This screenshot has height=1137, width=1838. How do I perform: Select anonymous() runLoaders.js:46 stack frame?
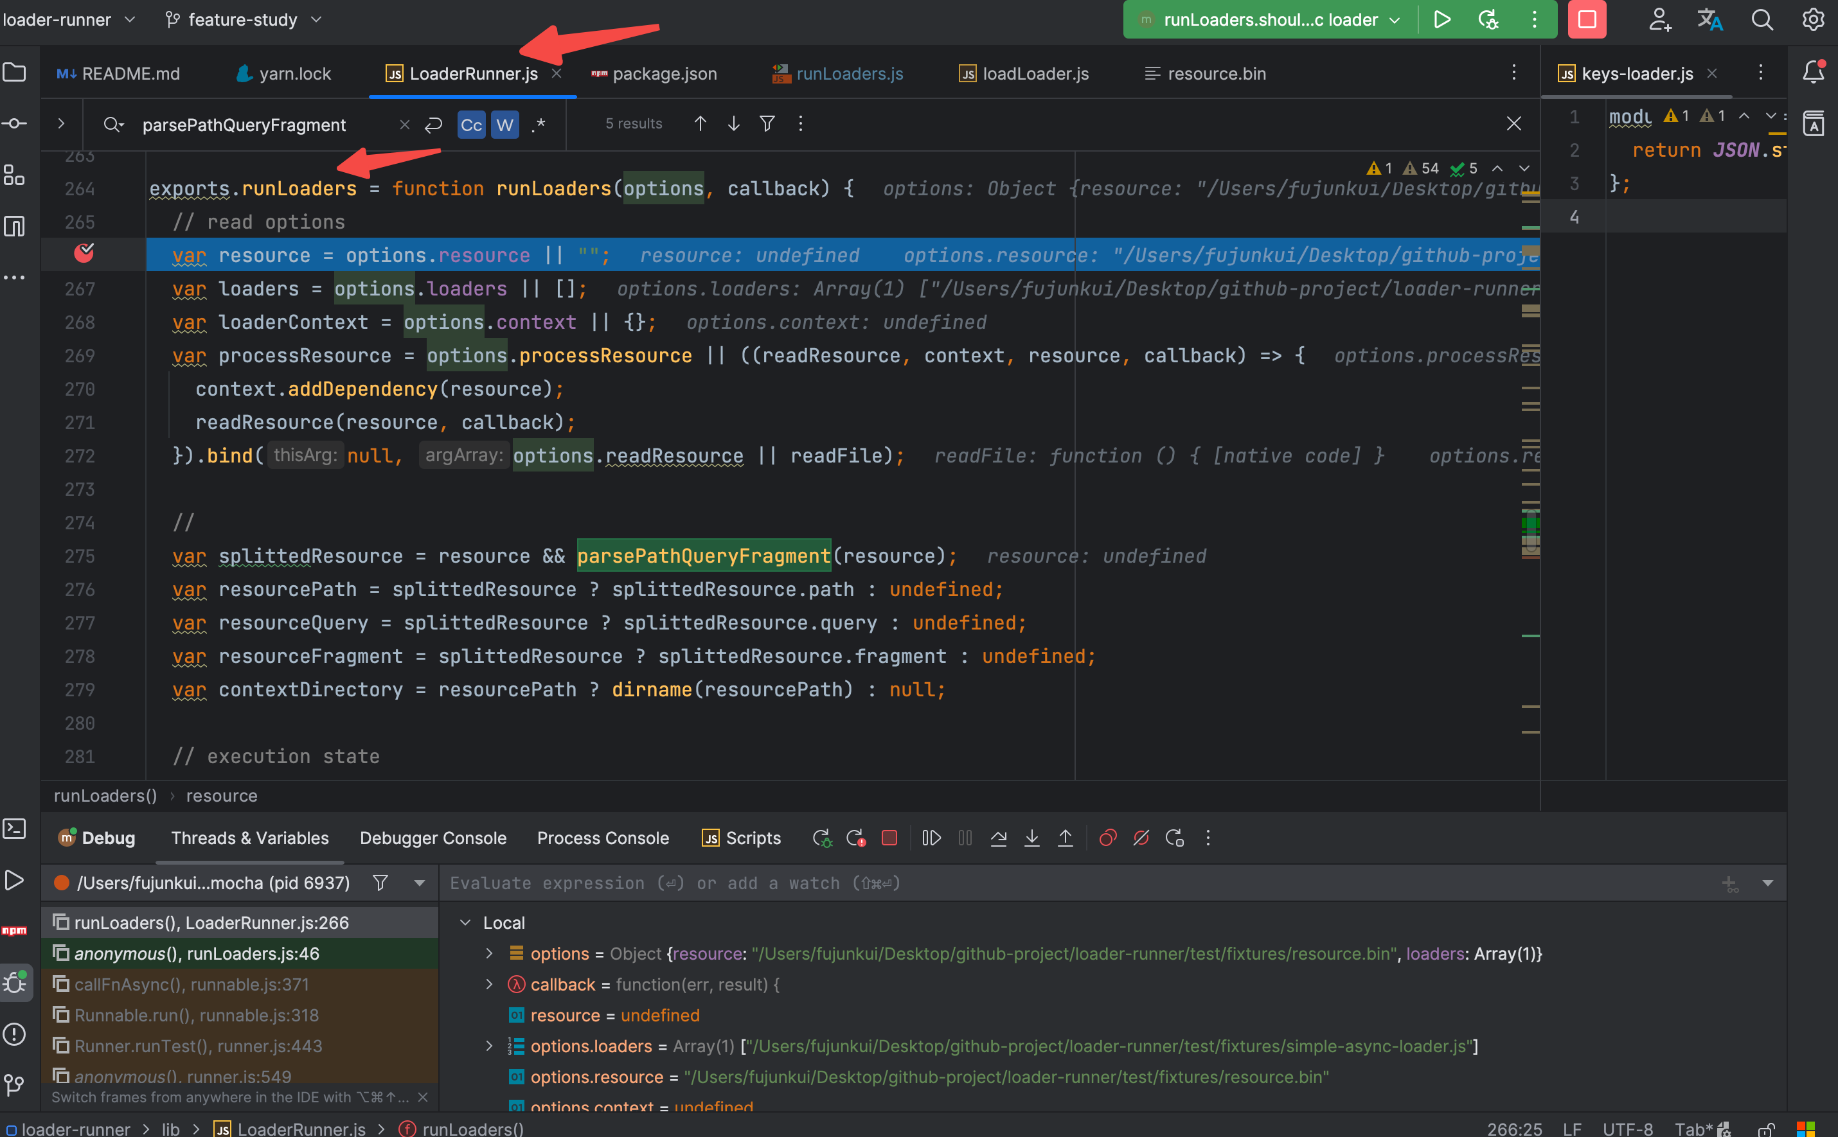197,953
